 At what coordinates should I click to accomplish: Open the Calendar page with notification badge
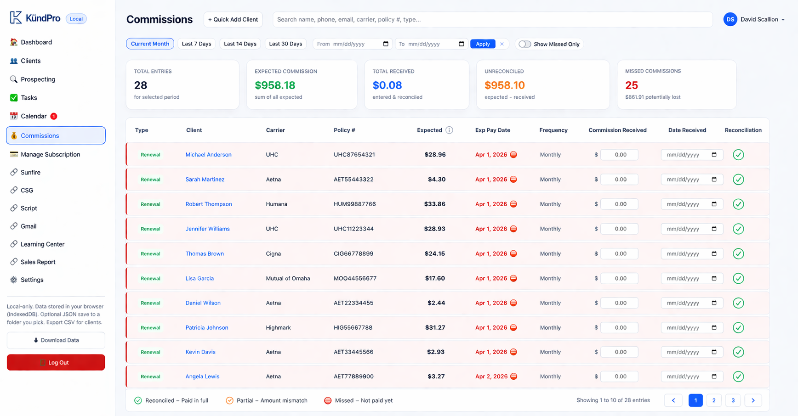coord(34,116)
